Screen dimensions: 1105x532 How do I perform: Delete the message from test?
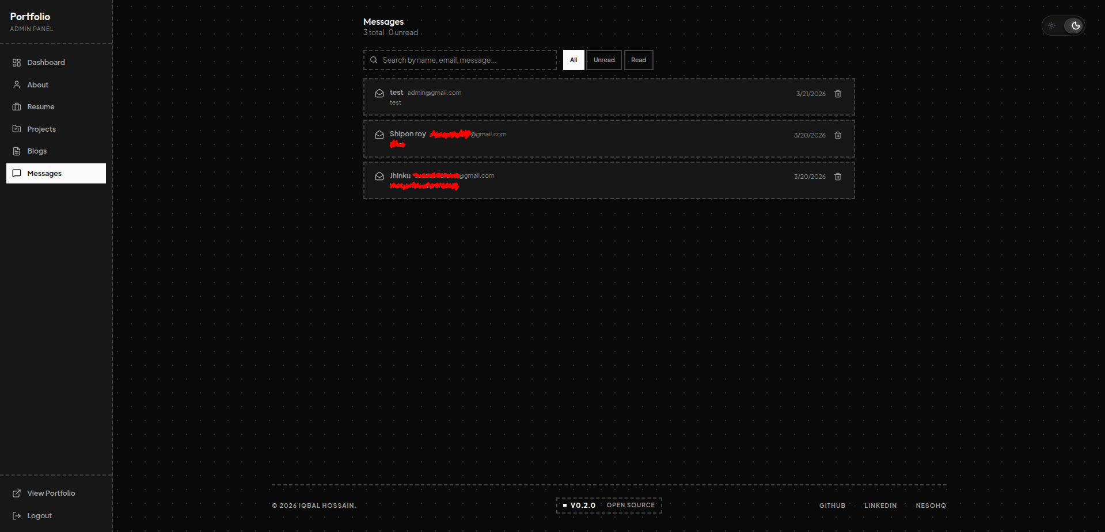(x=837, y=94)
